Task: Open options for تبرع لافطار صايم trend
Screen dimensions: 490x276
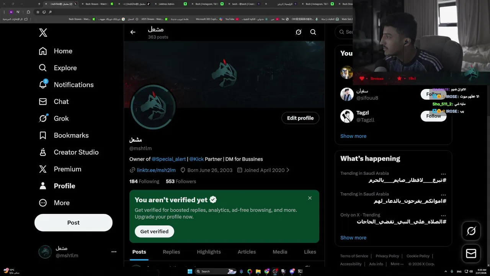Action: coord(443,174)
